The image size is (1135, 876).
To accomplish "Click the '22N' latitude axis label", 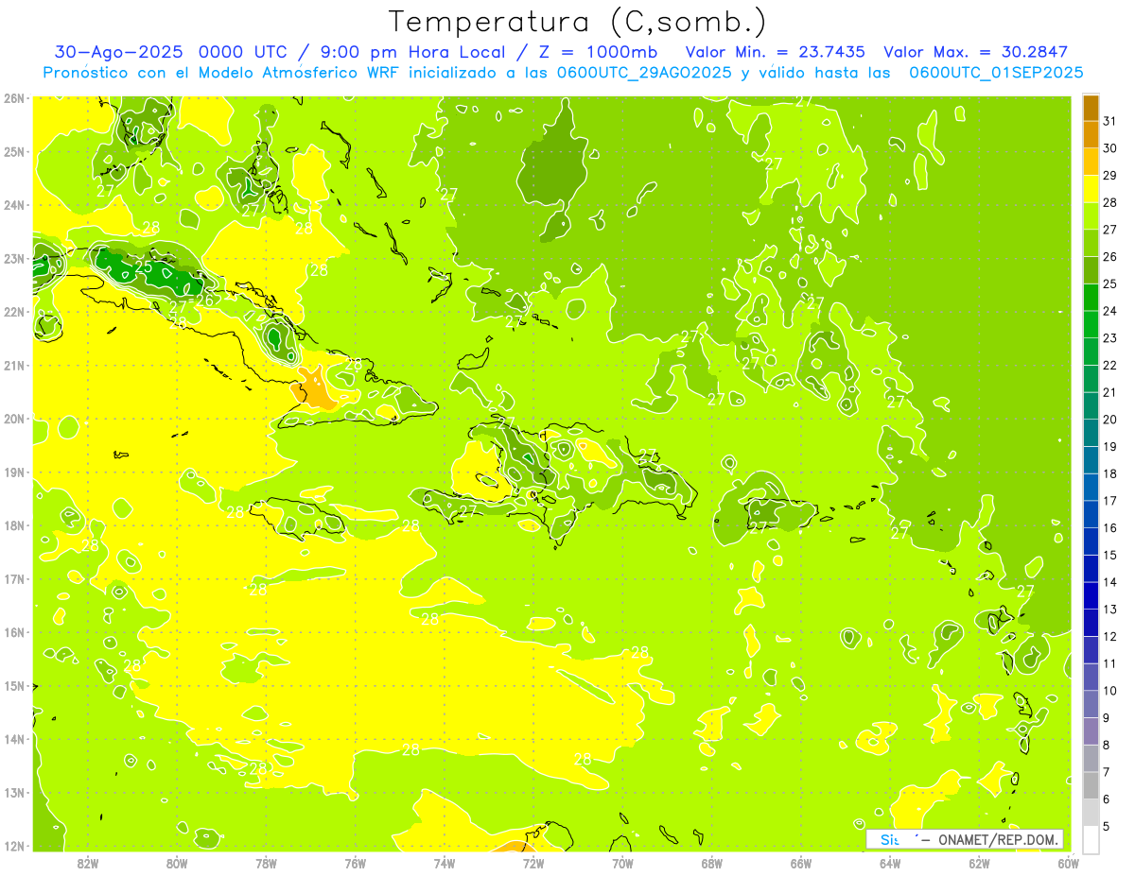I will click(x=14, y=312).
